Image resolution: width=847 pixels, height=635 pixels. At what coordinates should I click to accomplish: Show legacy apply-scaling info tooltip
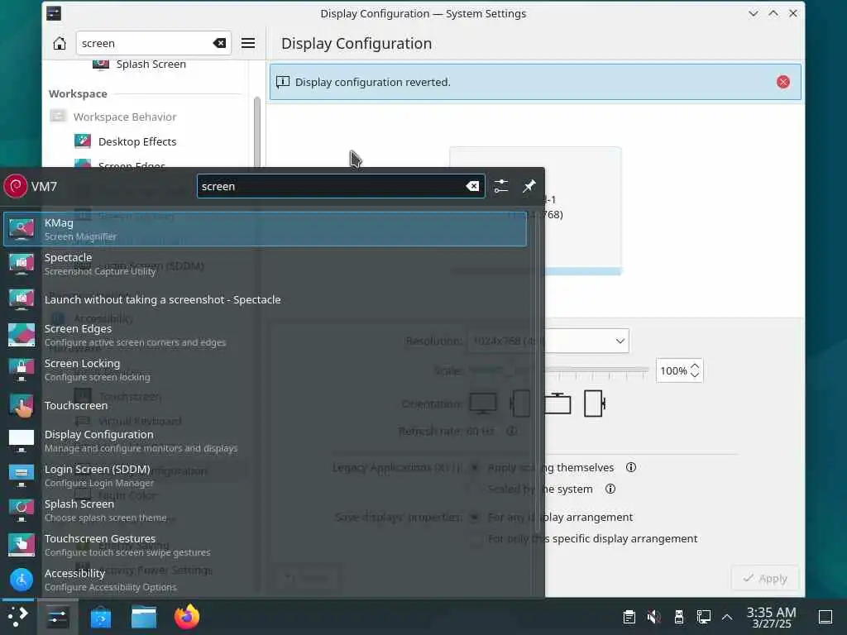coord(631,467)
